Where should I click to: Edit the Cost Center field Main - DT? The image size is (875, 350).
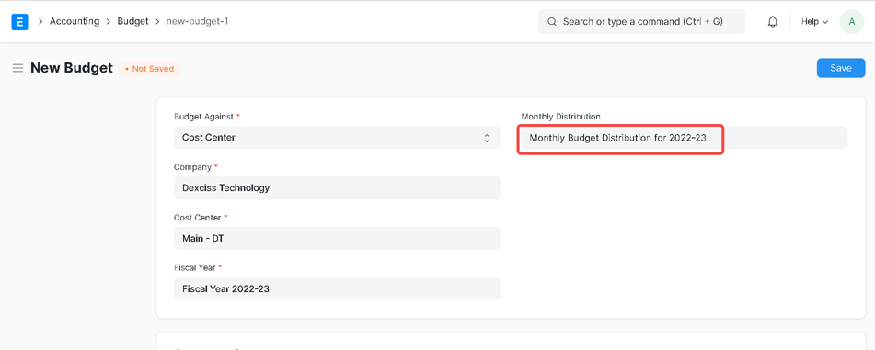pos(337,239)
